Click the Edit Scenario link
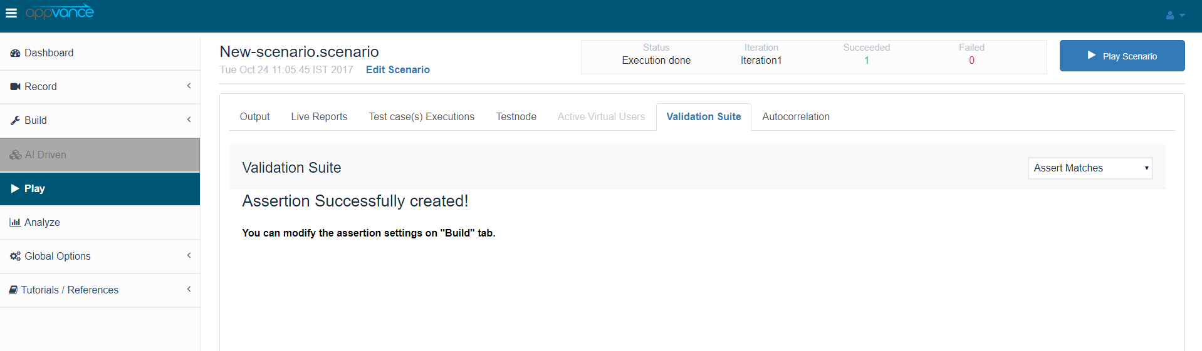 tap(397, 70)
